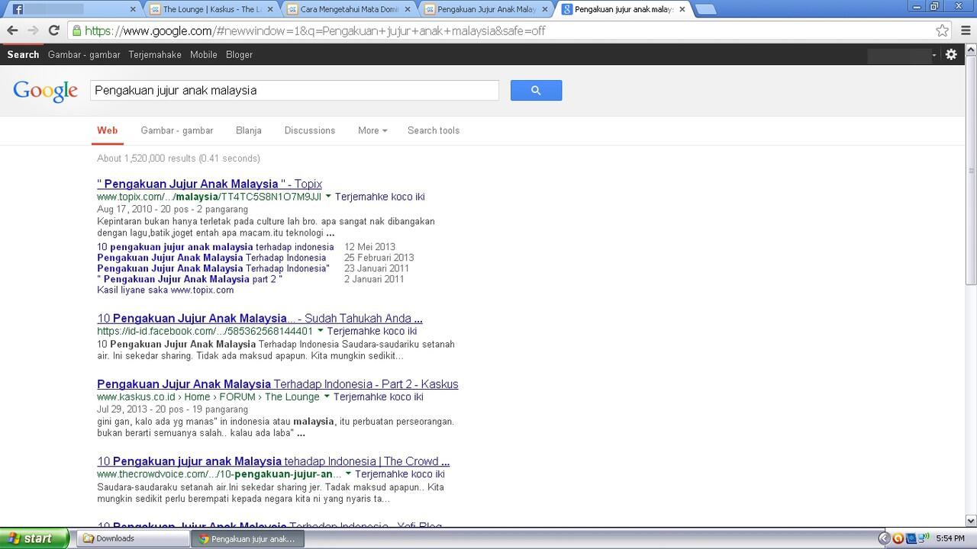Click About 1,520,000 results text

click(179, 159)
